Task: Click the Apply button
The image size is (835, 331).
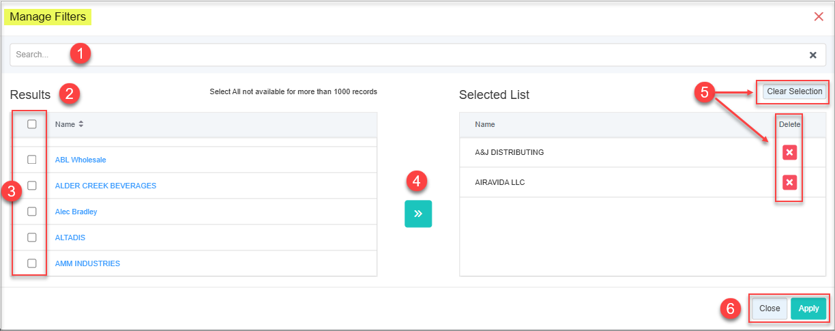Action: point(808,308)
